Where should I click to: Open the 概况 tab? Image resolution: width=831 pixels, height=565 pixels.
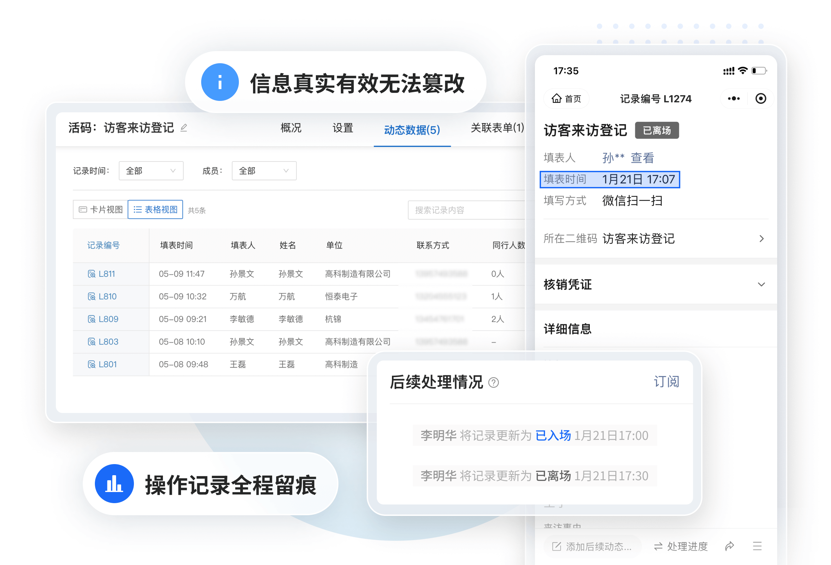[291, 128]
